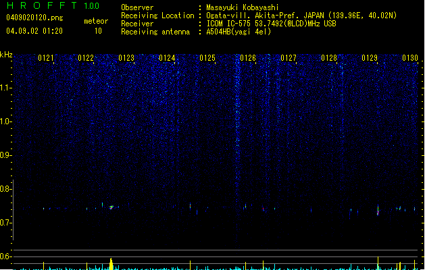Click the meteor label
The width and height of the screenshot is (425, 270).
coord(96,21)
